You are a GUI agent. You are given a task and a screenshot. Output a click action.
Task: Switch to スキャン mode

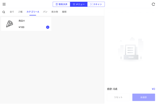pos(96,4)
